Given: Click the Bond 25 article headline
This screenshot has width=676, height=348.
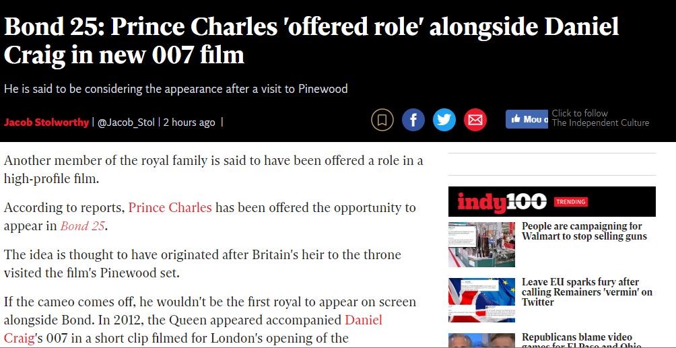Looking at the screenshot, I should 311,40.
